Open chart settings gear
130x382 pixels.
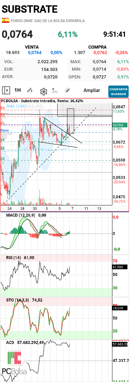43,91
